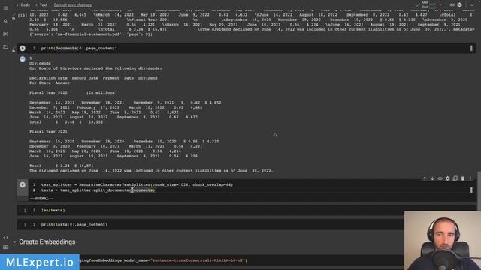The height and width of the screenshot is (270, 481).
Task: Click the 'Cannot save changes' link
Action: click(73, 5)
